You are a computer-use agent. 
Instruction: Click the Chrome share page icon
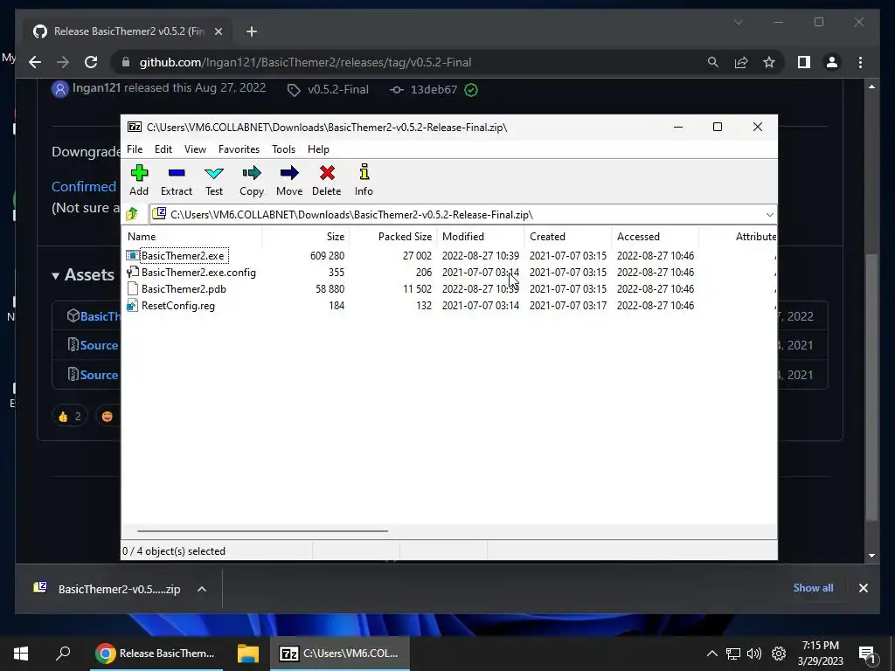coord(741,62)
